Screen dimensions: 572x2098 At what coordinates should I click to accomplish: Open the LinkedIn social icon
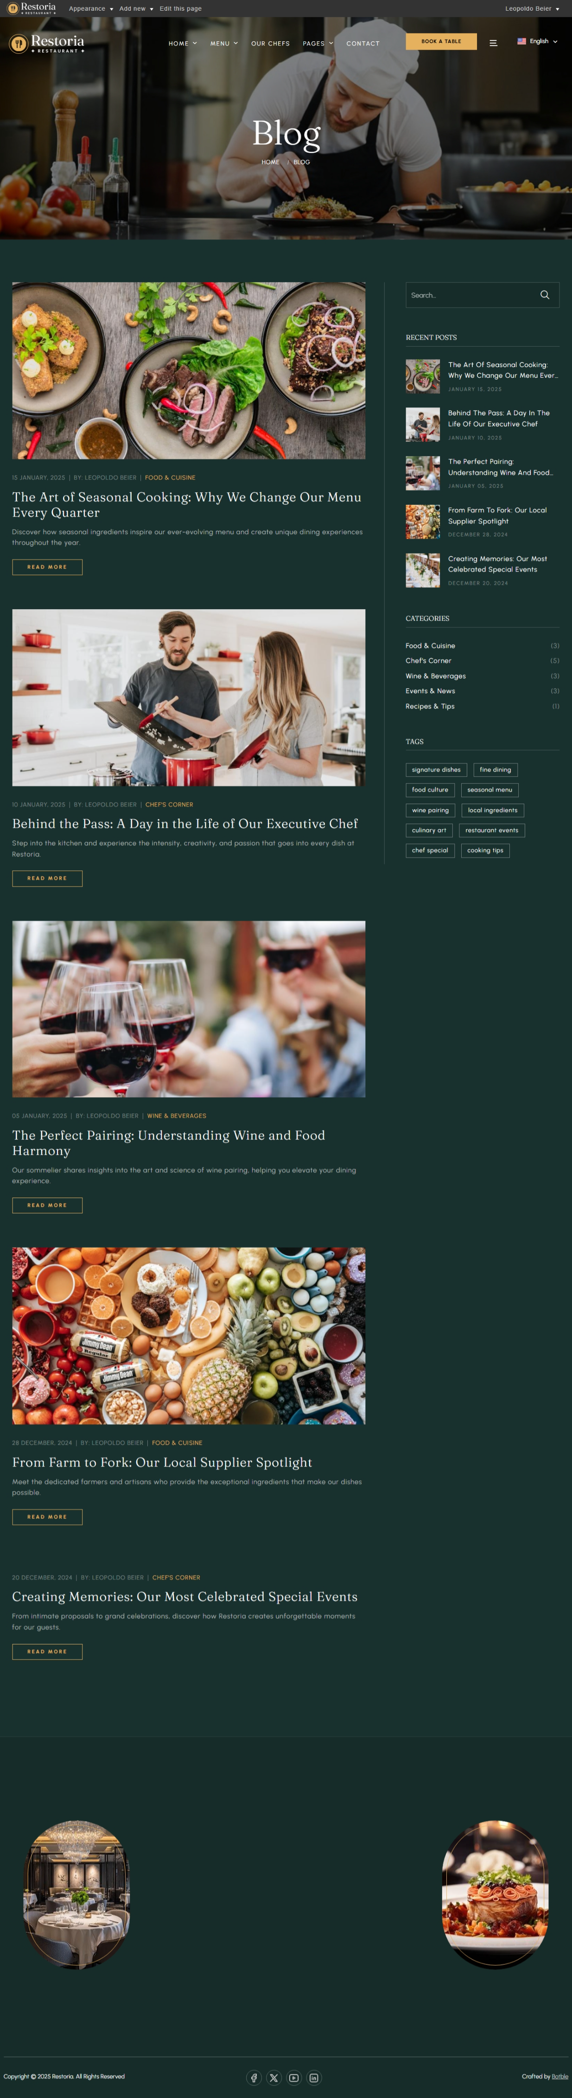[313, 2078]
